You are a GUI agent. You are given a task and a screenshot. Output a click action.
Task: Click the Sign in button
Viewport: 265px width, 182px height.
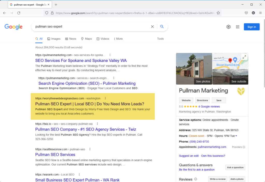pos(252,27)
